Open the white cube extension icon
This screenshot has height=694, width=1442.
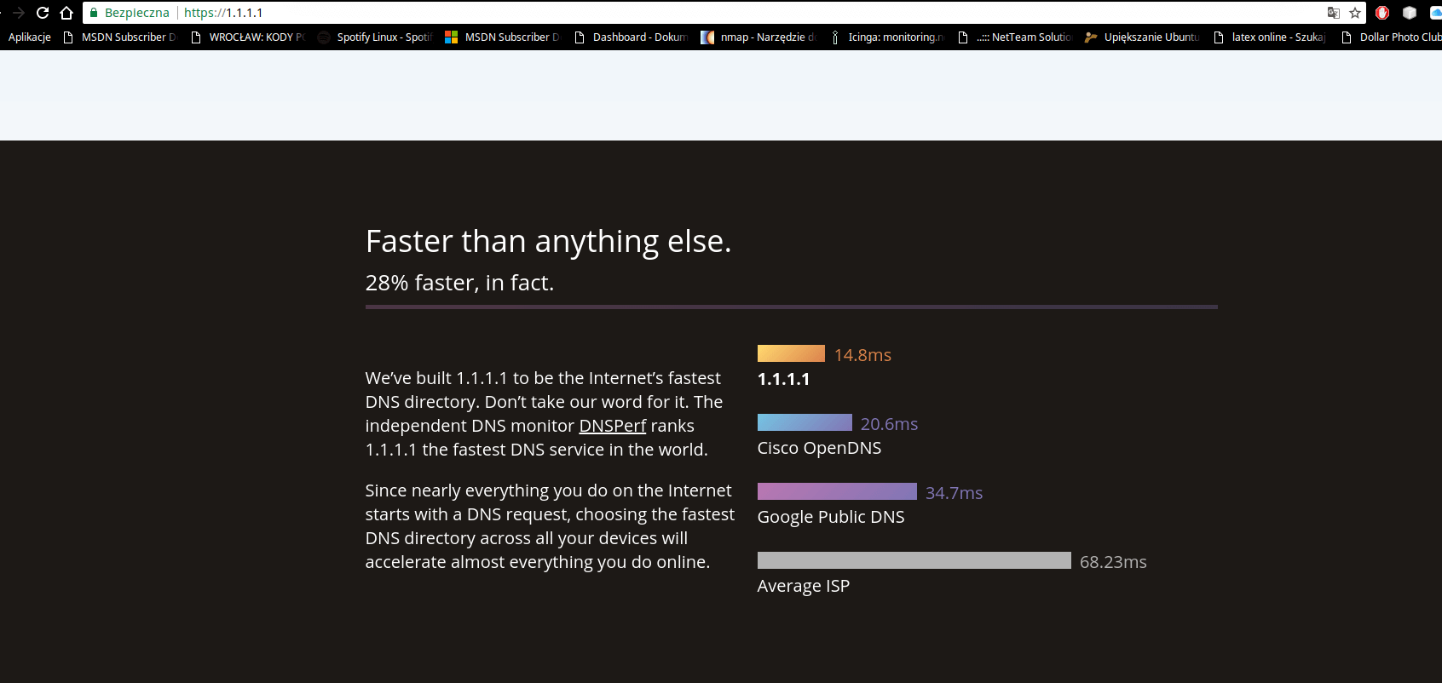coord(1410,13)
